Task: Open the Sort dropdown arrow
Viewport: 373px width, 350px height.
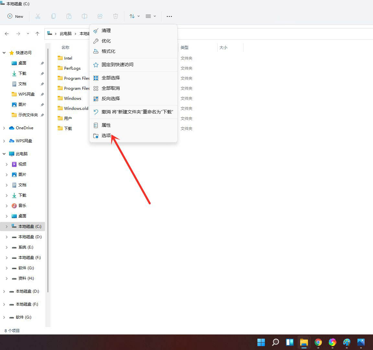Action: (139, 16)
